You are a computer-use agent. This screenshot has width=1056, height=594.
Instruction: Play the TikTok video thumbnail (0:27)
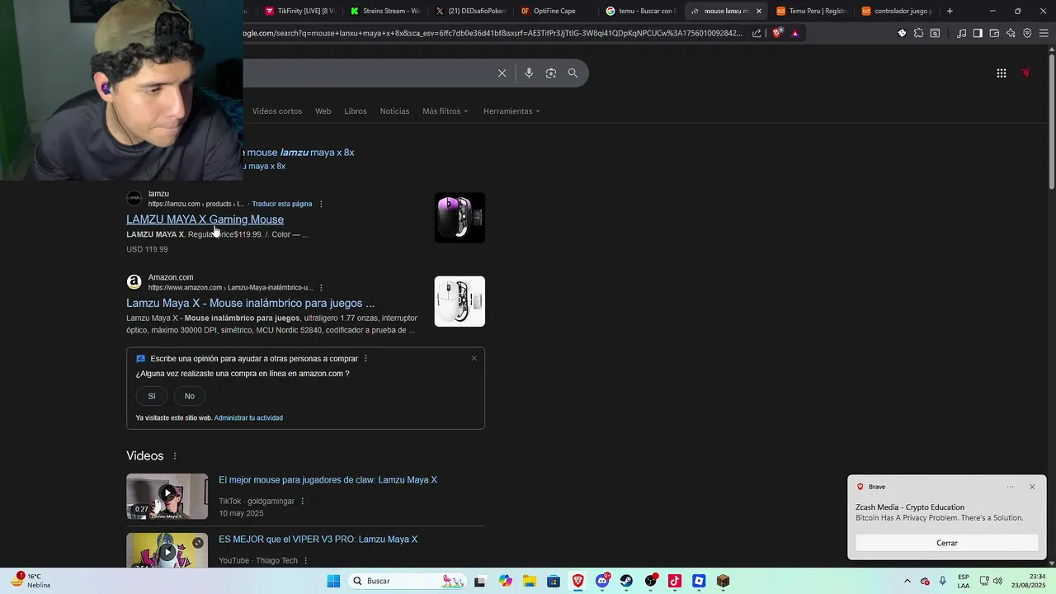point(167,497)
